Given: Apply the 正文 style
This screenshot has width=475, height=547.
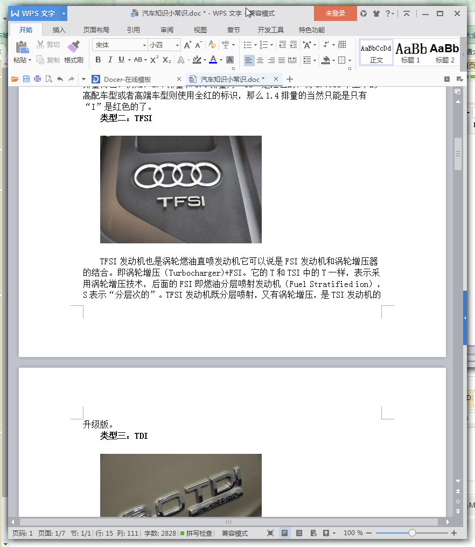Looking at the screenshot, I should (x=376, y=52).
